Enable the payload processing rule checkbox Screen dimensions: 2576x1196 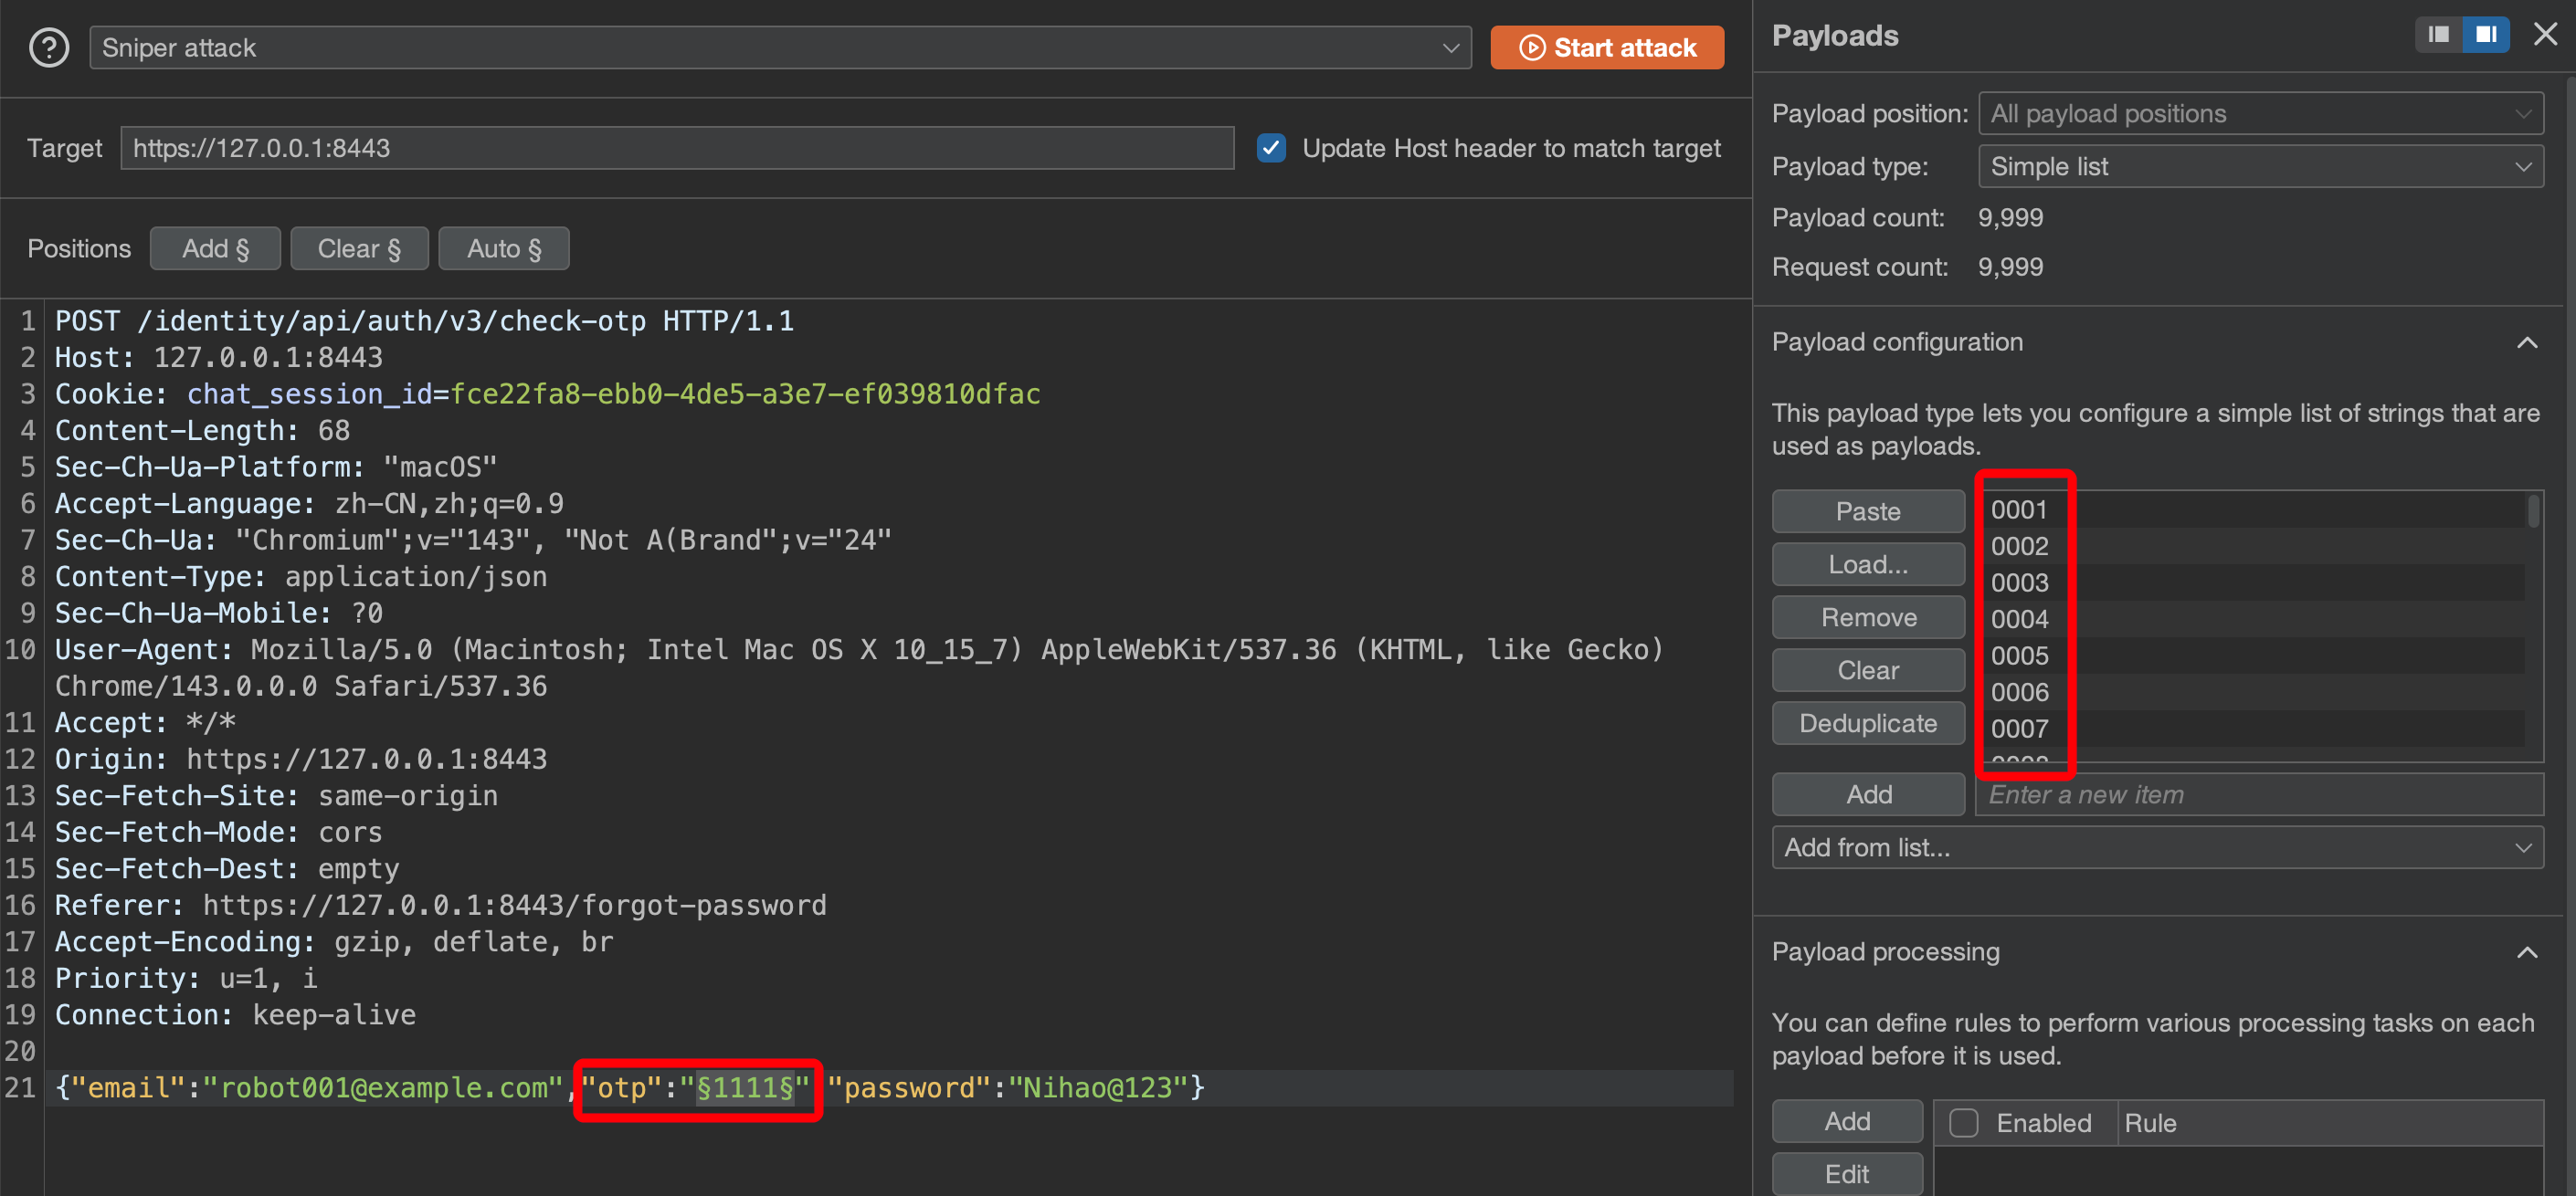(x=1963, y=1123)
